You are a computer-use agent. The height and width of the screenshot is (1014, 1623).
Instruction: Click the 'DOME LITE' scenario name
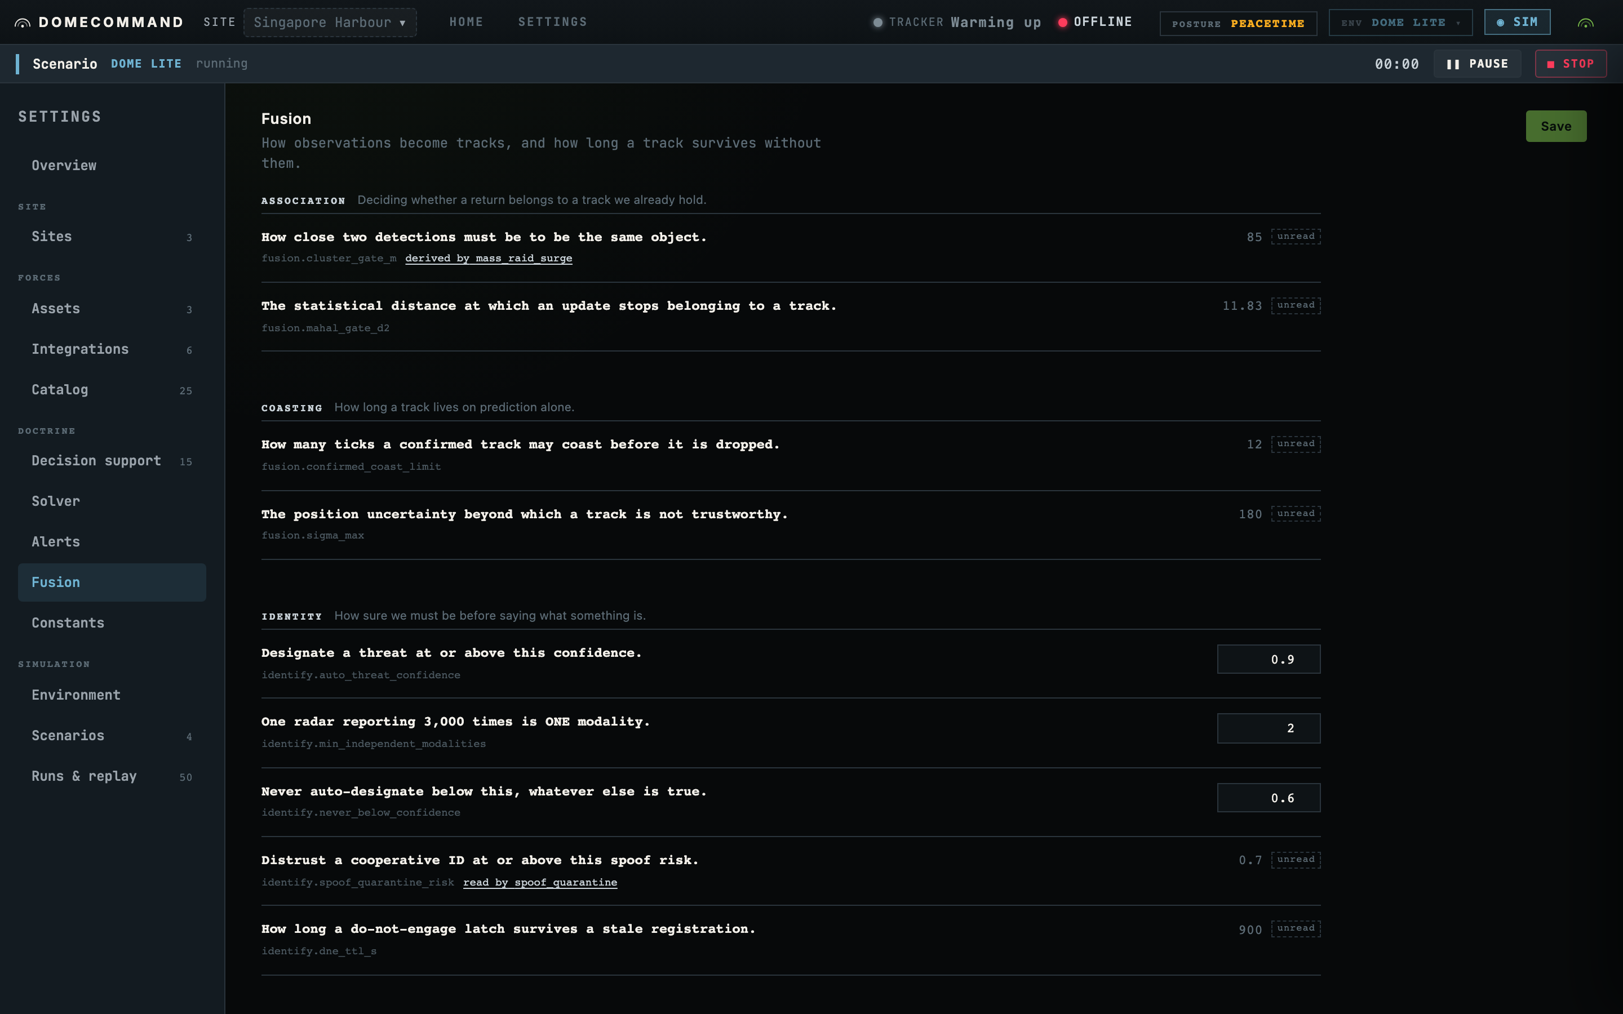[146, 64]
